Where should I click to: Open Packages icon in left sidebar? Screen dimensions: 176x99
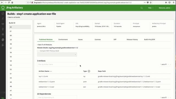3,24
